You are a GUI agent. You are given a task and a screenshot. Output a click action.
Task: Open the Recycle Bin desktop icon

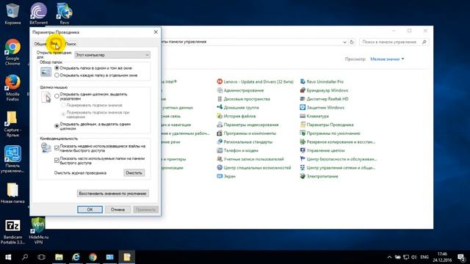(x=12, y=13)
